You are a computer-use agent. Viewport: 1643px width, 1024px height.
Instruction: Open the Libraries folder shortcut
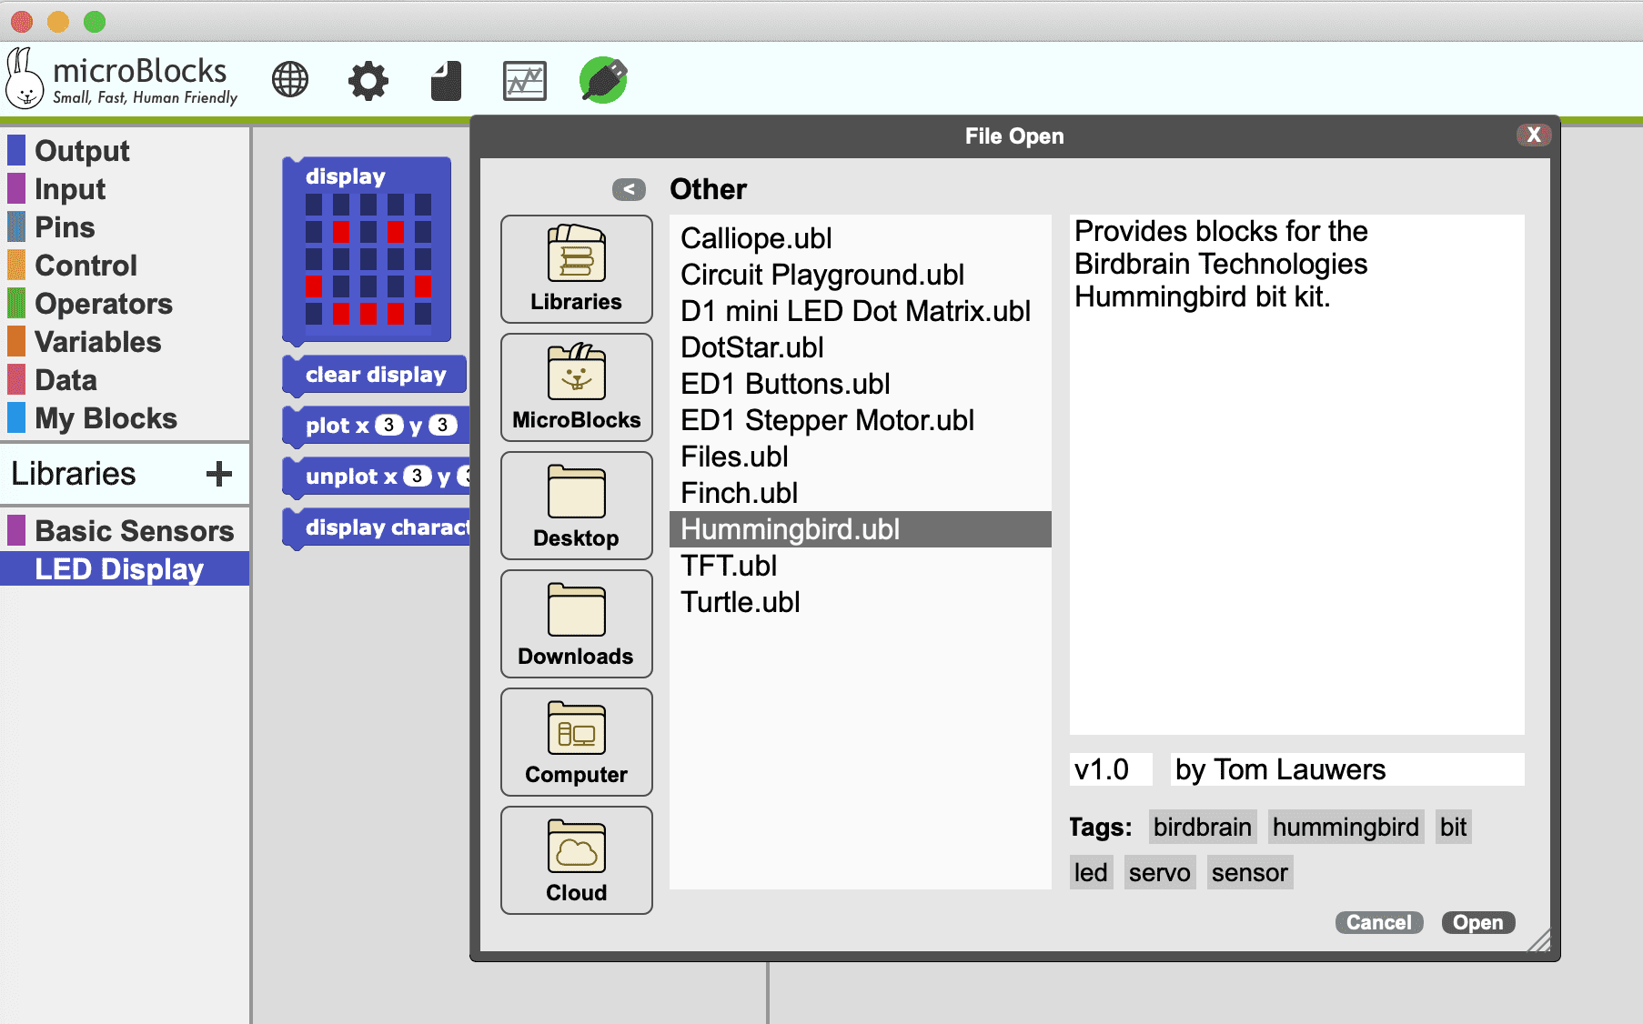576,269
